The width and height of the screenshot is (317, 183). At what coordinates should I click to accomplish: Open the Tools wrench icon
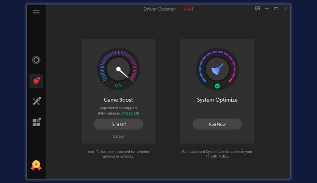(37, 101)
